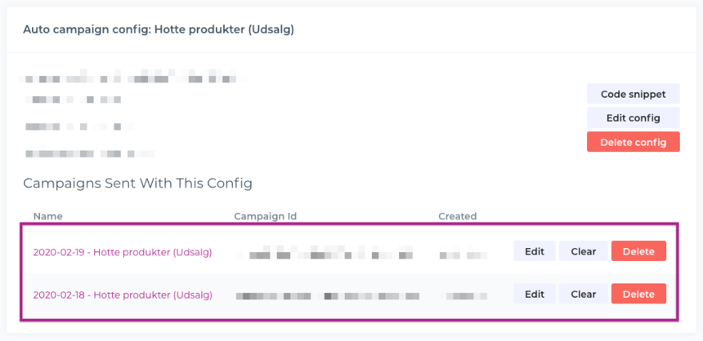Click the Campaign Id column header

(x=265, y=216)
